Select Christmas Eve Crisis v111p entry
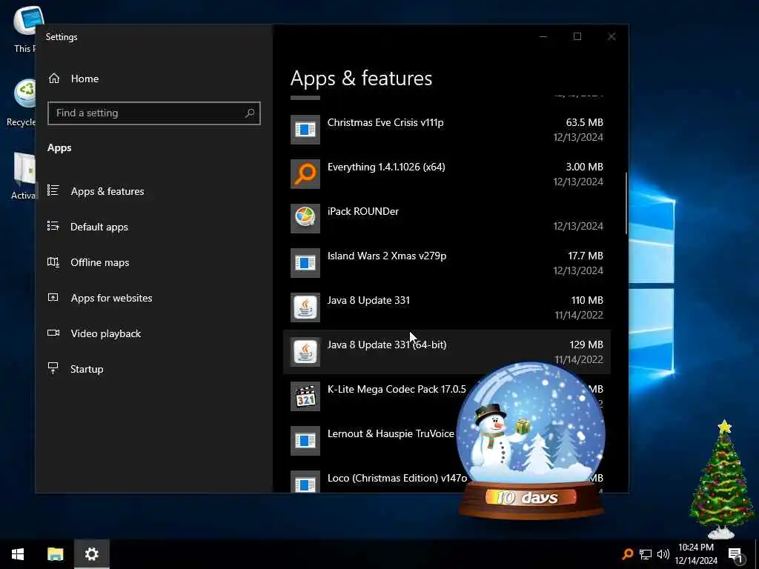 (x=447, y=129)
